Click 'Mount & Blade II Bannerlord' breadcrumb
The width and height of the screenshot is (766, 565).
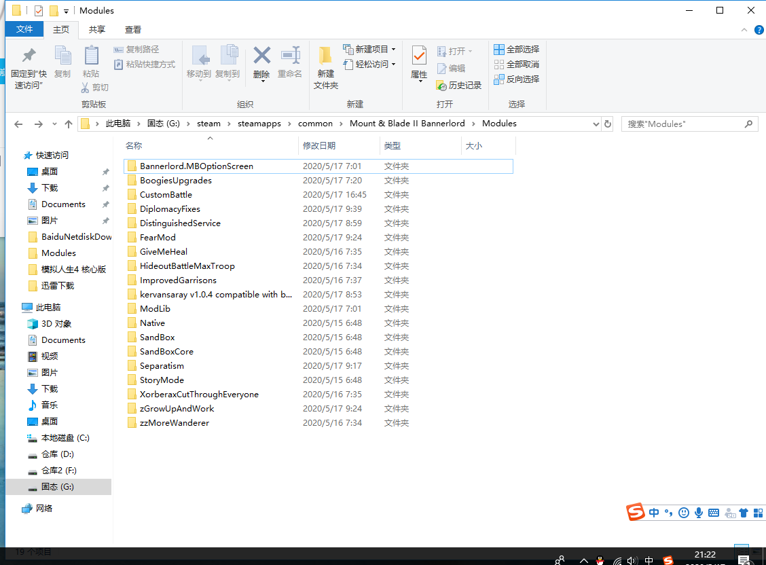point(407,124)
